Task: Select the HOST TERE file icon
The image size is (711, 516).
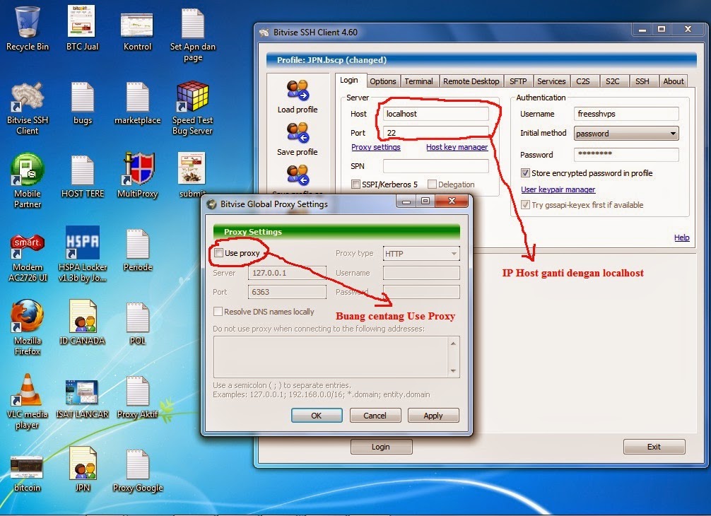Action: click(x=83, y=177)
